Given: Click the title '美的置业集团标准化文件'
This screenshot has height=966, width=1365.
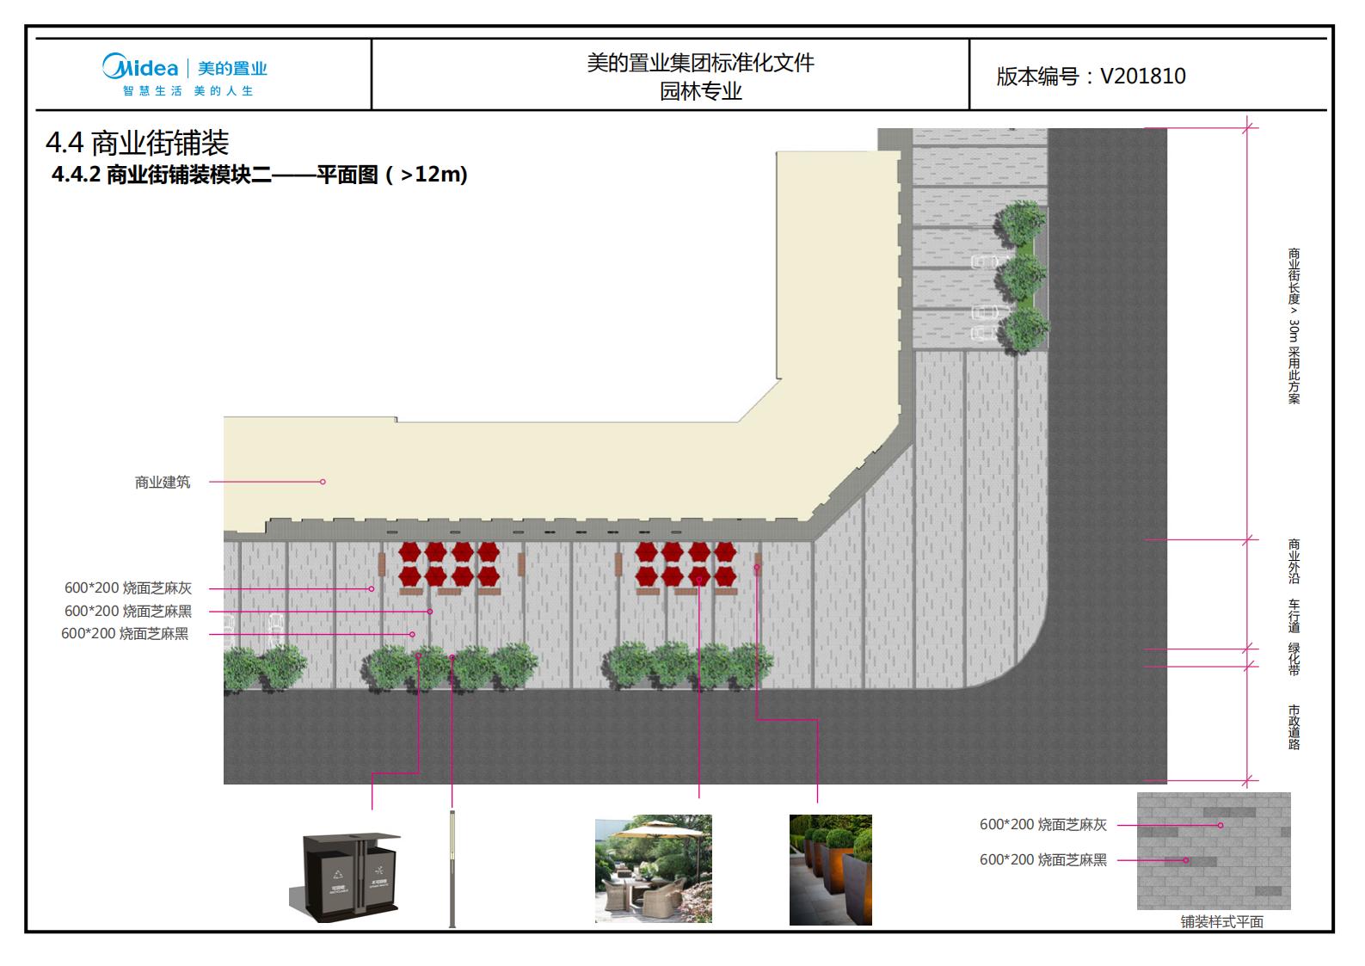Looking at the screenshot, I should [x=700, y=63].
